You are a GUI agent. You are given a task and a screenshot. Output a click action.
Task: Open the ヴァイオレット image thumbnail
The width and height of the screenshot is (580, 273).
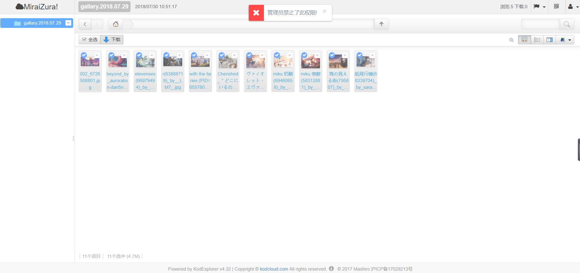pos(255,62)
